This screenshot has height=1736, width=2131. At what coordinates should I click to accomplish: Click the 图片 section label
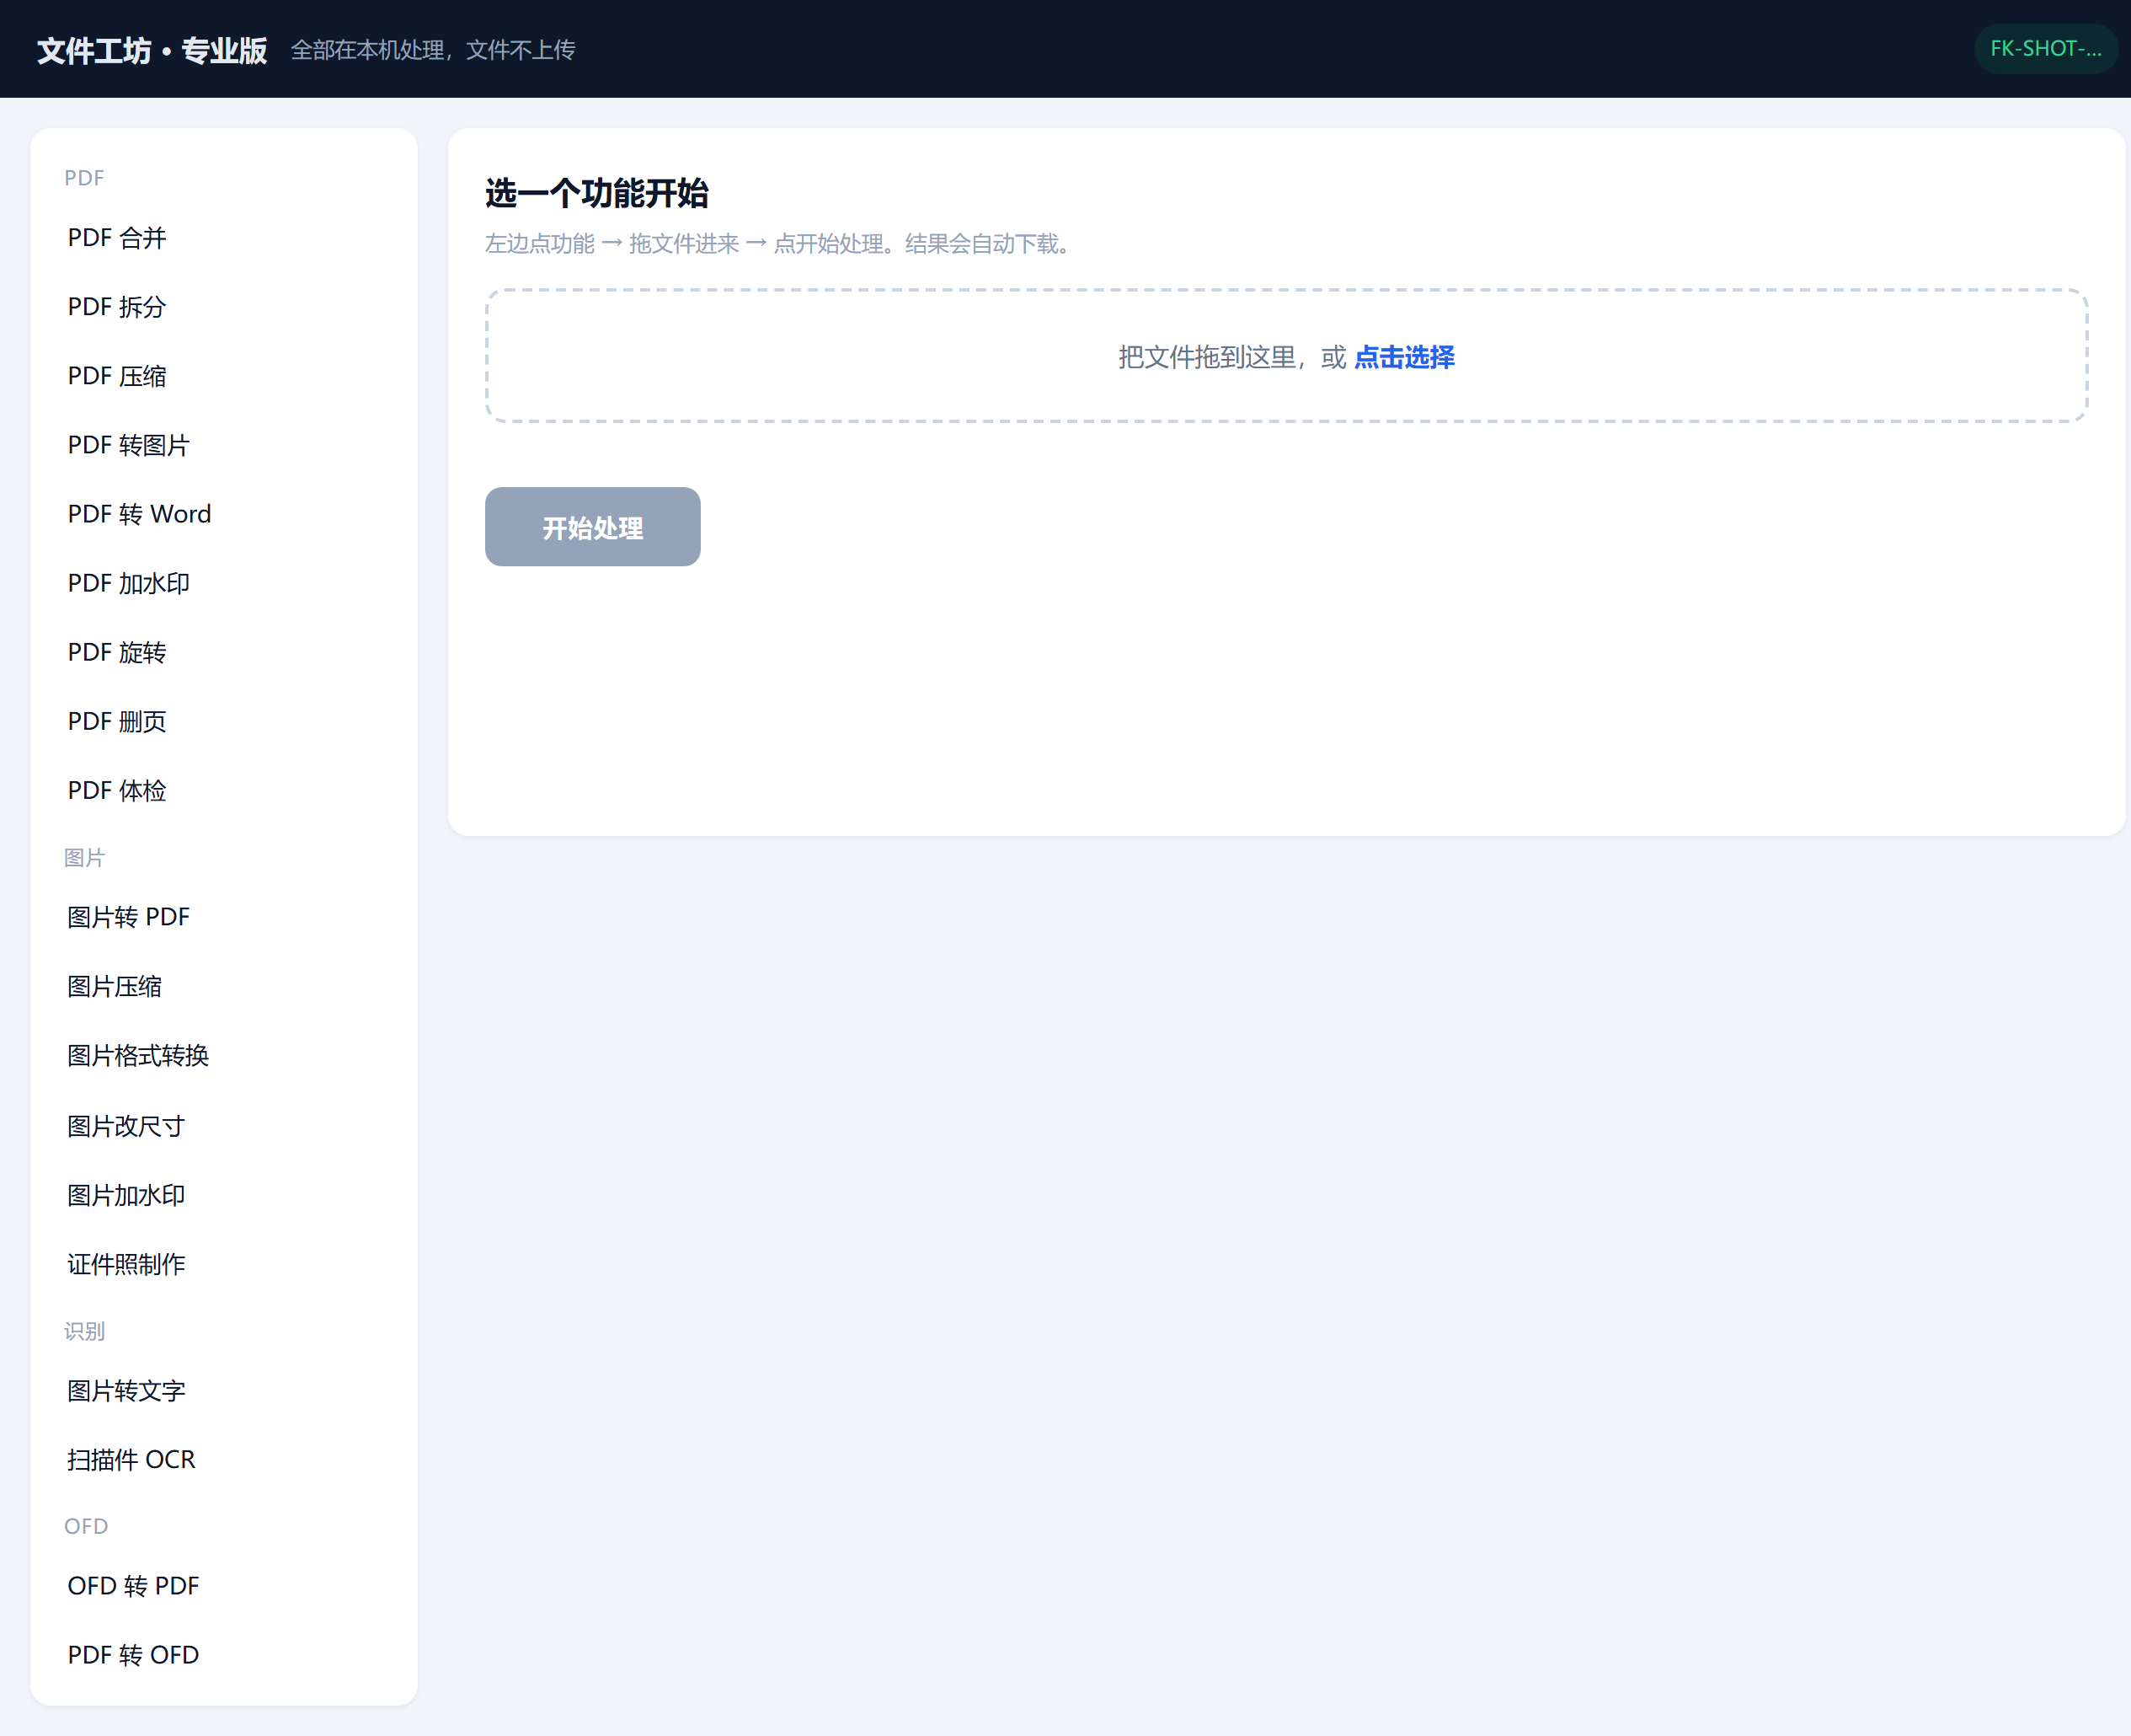coord(84,858)
